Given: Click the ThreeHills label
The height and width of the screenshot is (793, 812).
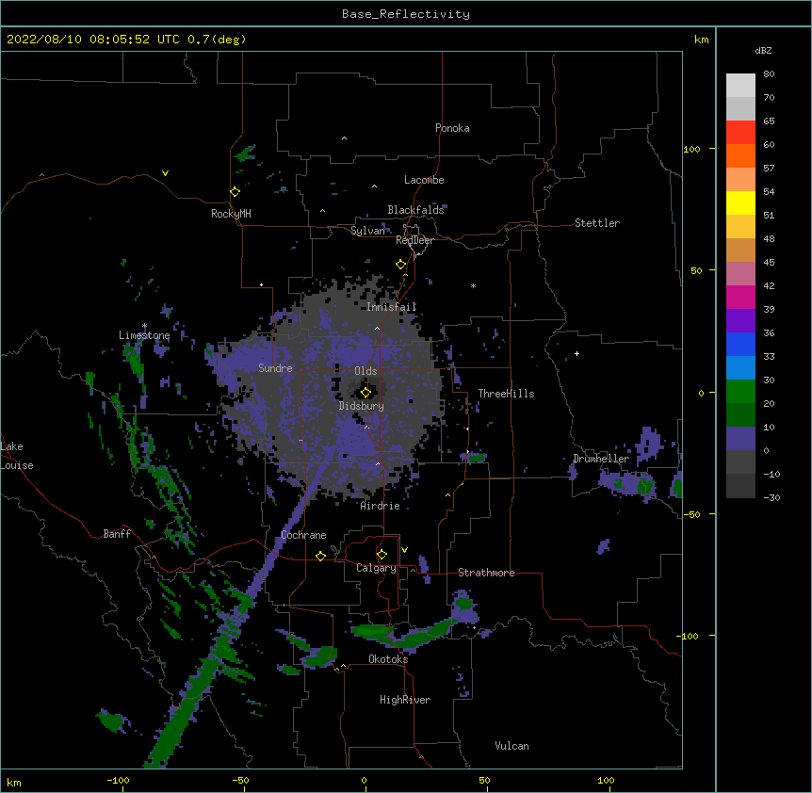Looking at the screenshot, I should [x=506, y=394].
